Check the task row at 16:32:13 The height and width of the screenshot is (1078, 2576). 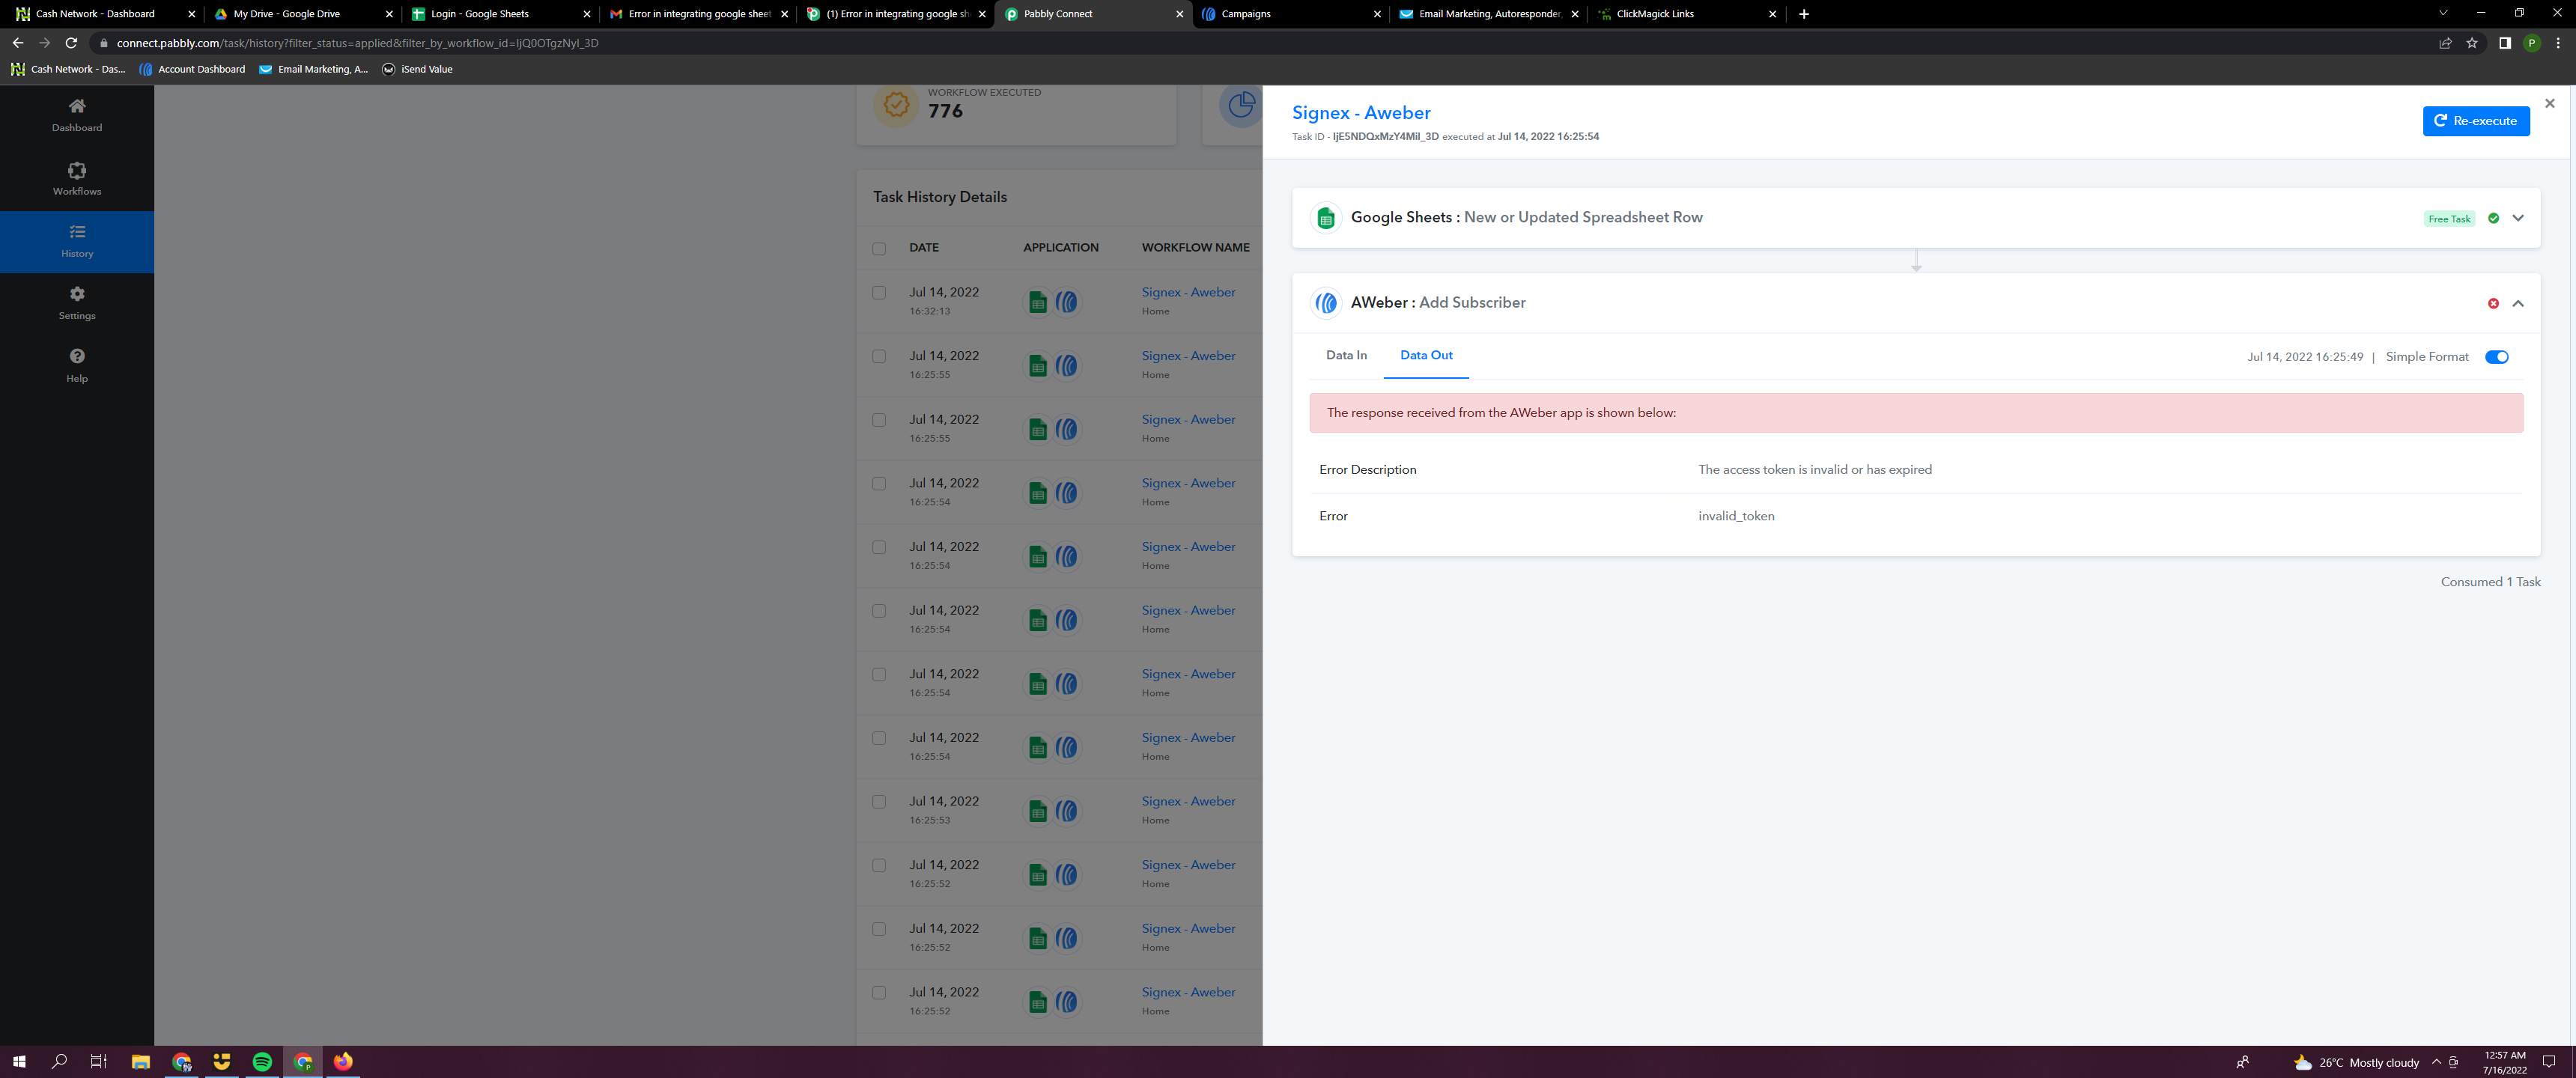[x=879, y=293]
